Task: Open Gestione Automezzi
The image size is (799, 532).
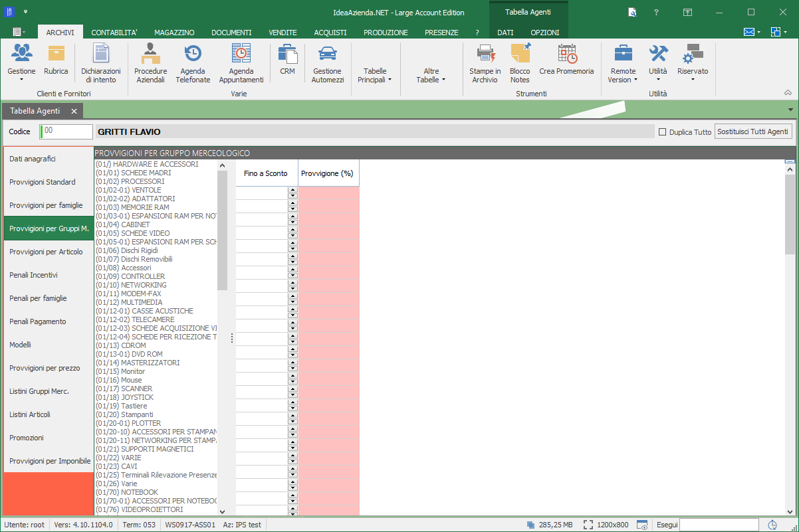Action: pyautogui.click(x=328, y=64)
